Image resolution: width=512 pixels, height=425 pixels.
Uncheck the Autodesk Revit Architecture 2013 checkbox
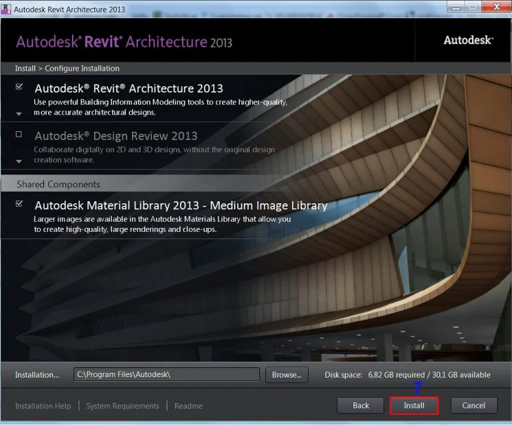(19, 87)
